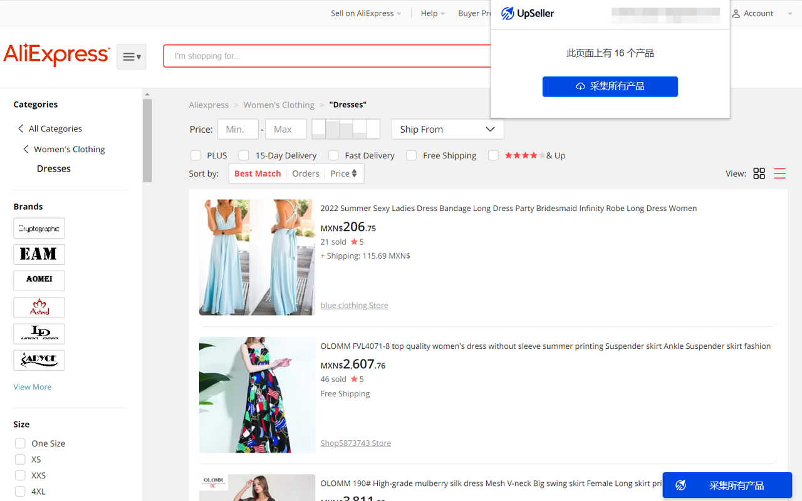Adjust the price range histogram slider
Screen dimensions: 802x501
pyautogui.click(x=345, y=129)
